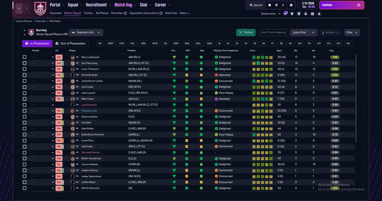382x201 pixels.
Task: Click the Burnley club badge
Action: tap(40, 8)
